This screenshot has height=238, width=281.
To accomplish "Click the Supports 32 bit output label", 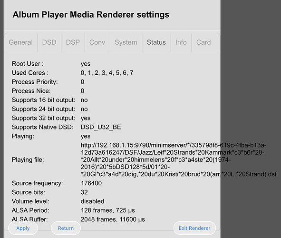I will [x=44, y=118].
